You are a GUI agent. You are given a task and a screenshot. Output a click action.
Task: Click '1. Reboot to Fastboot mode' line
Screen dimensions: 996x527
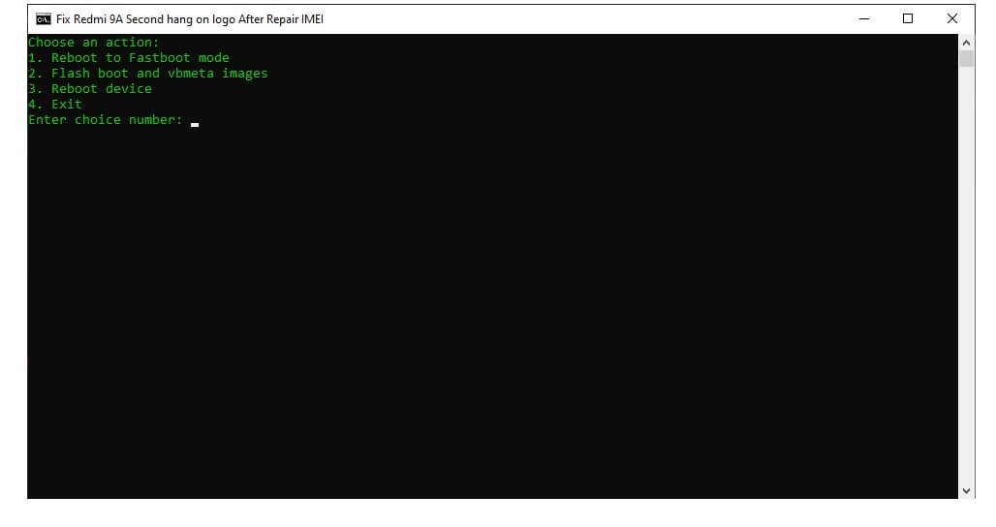point(128,58)
